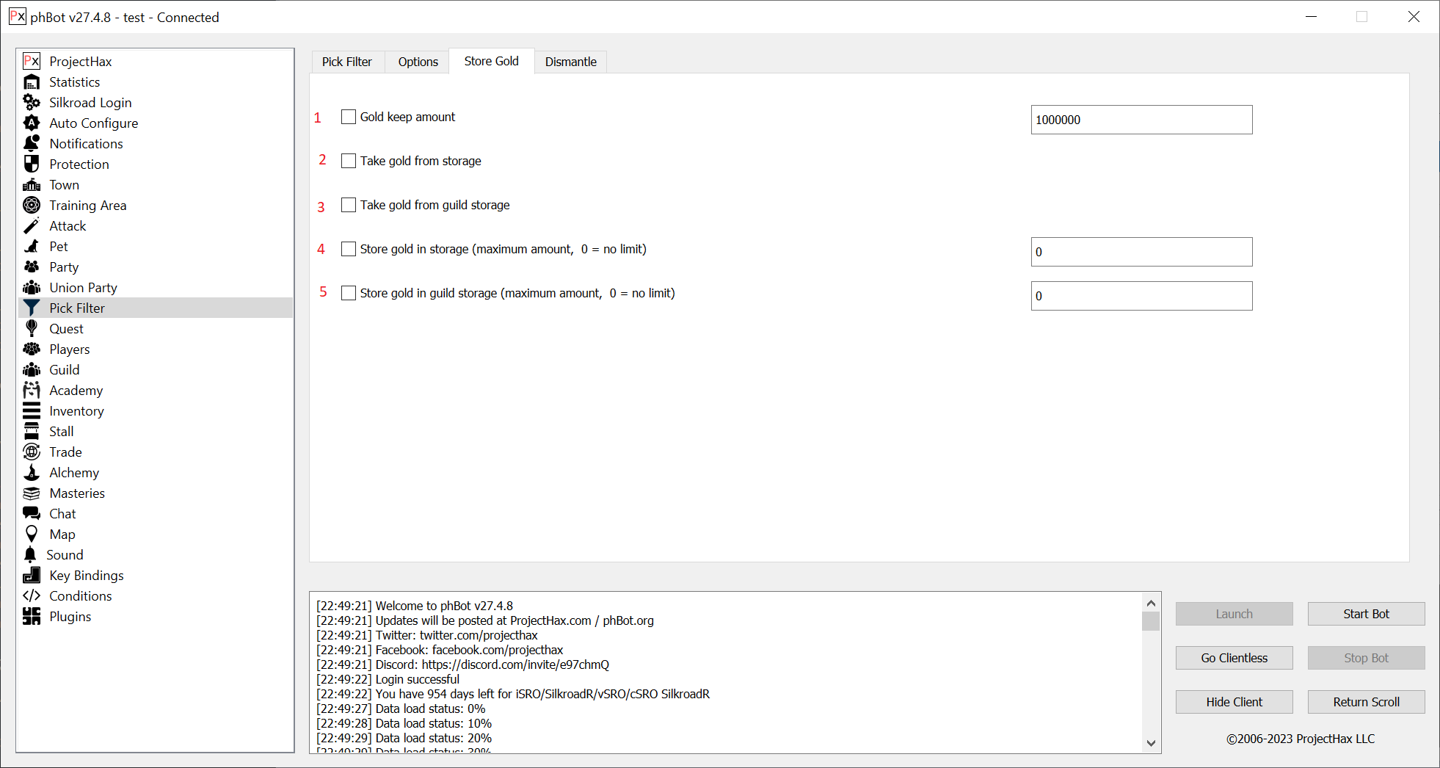Screen dimensions: 1440x768
Task: Enable the Gold keep amount checkbox
Action: [x=349, y=117]
